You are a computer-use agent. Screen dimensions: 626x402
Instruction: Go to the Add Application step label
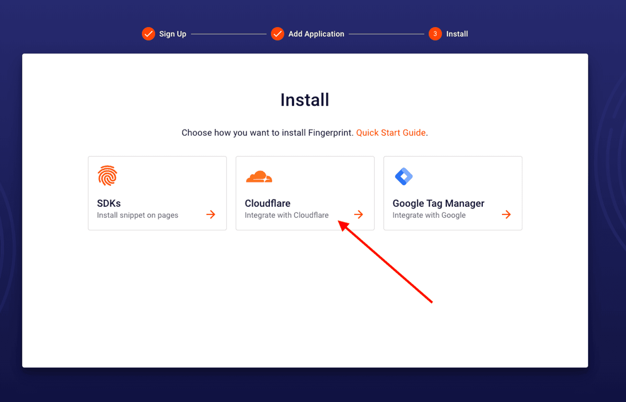[316, 34]
